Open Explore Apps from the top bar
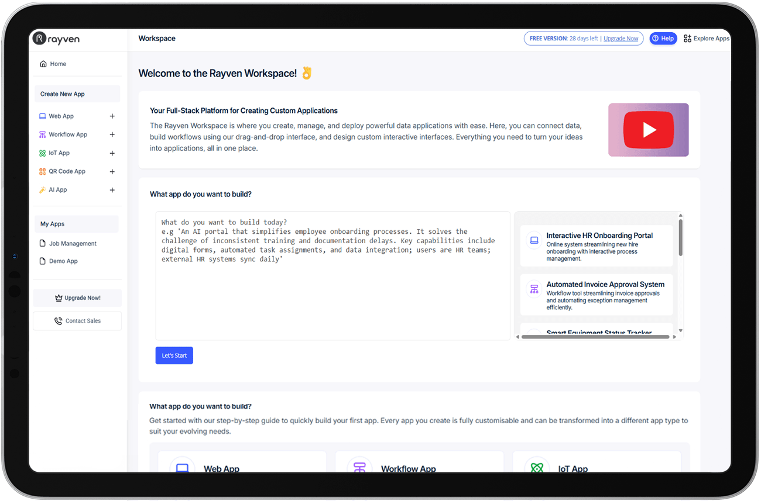Image resolution: width=761 pixels, height=501 pixels. click(x=706, y=38)
